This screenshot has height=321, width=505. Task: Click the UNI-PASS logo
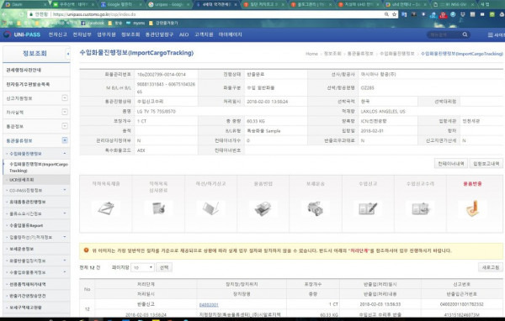point(22,34)
